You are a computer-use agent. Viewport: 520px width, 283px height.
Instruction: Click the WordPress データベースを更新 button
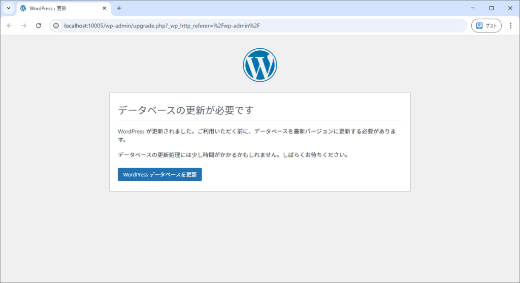[x=159, y=174]
